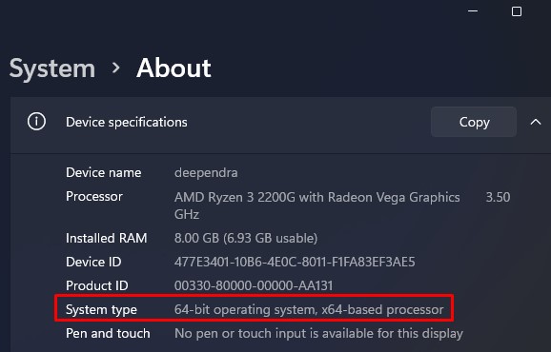Click the breadcrumb chevron separator
The image size is (551, 352).
pyautogui.click(x=115, y=68)
